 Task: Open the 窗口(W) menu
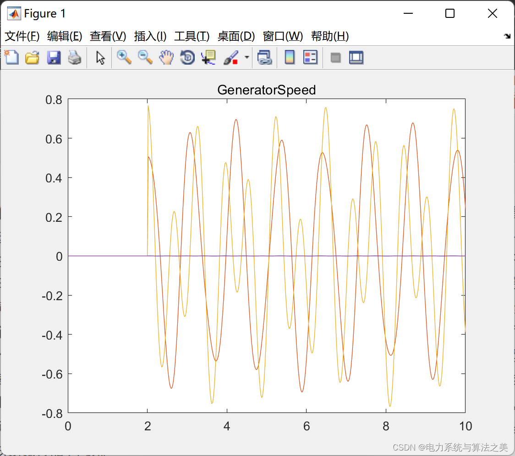[283, 36]
